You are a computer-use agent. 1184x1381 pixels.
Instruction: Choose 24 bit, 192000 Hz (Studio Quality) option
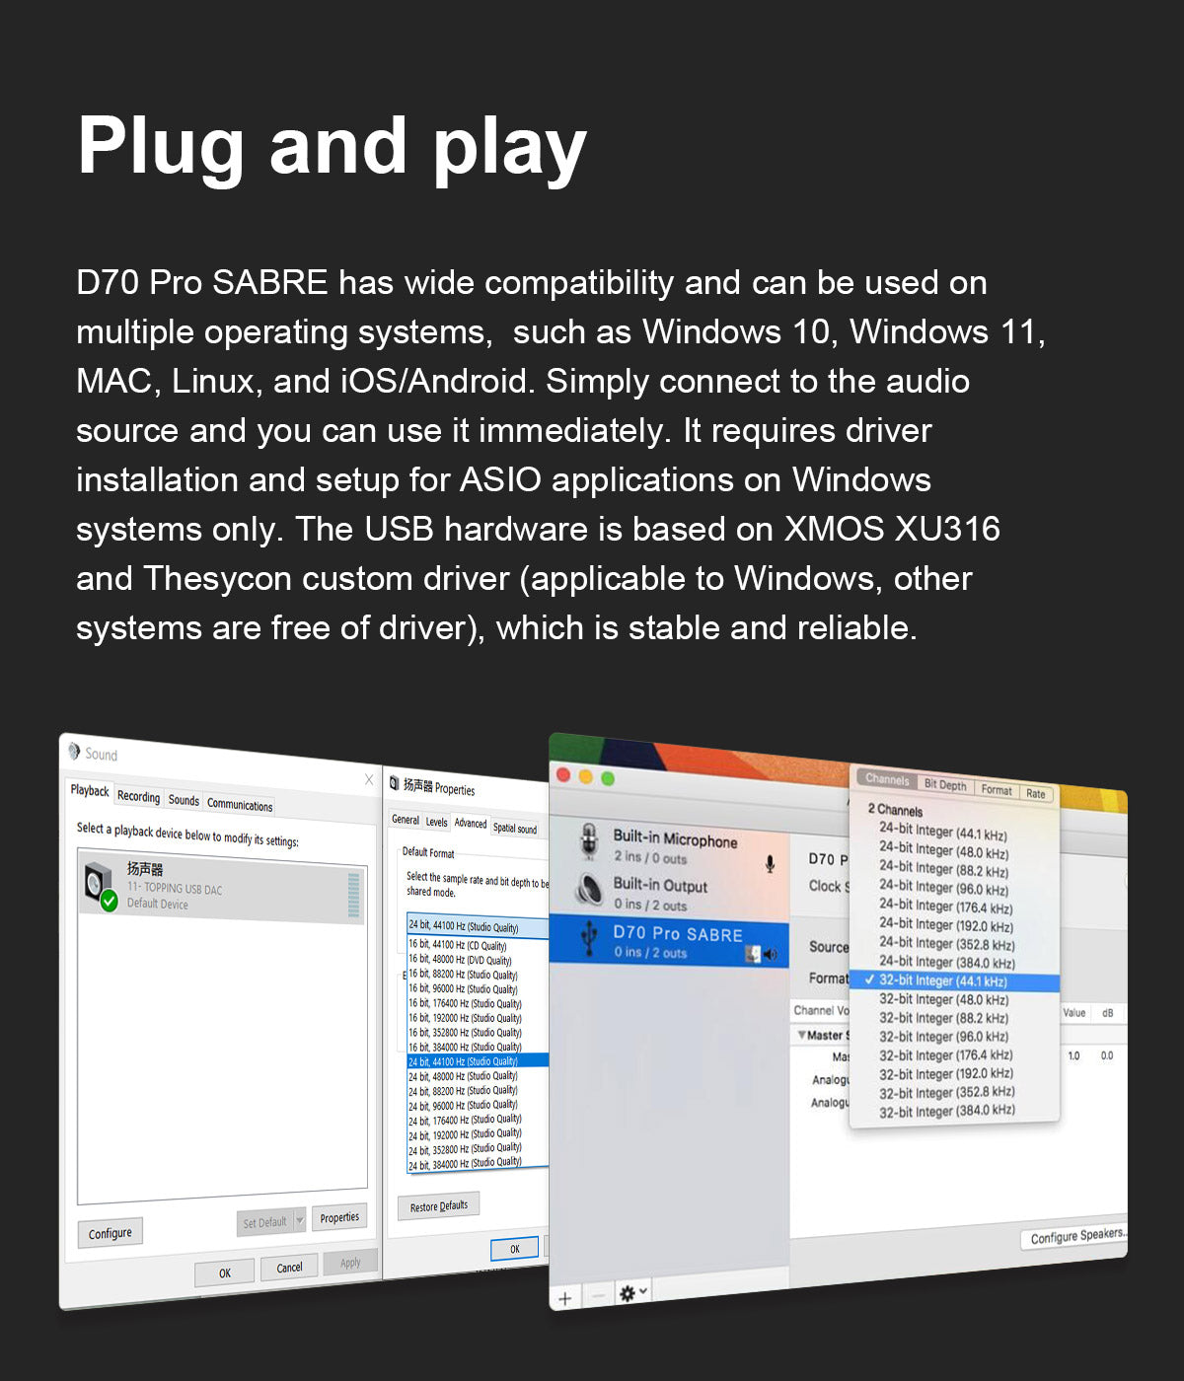(465, 1134)
